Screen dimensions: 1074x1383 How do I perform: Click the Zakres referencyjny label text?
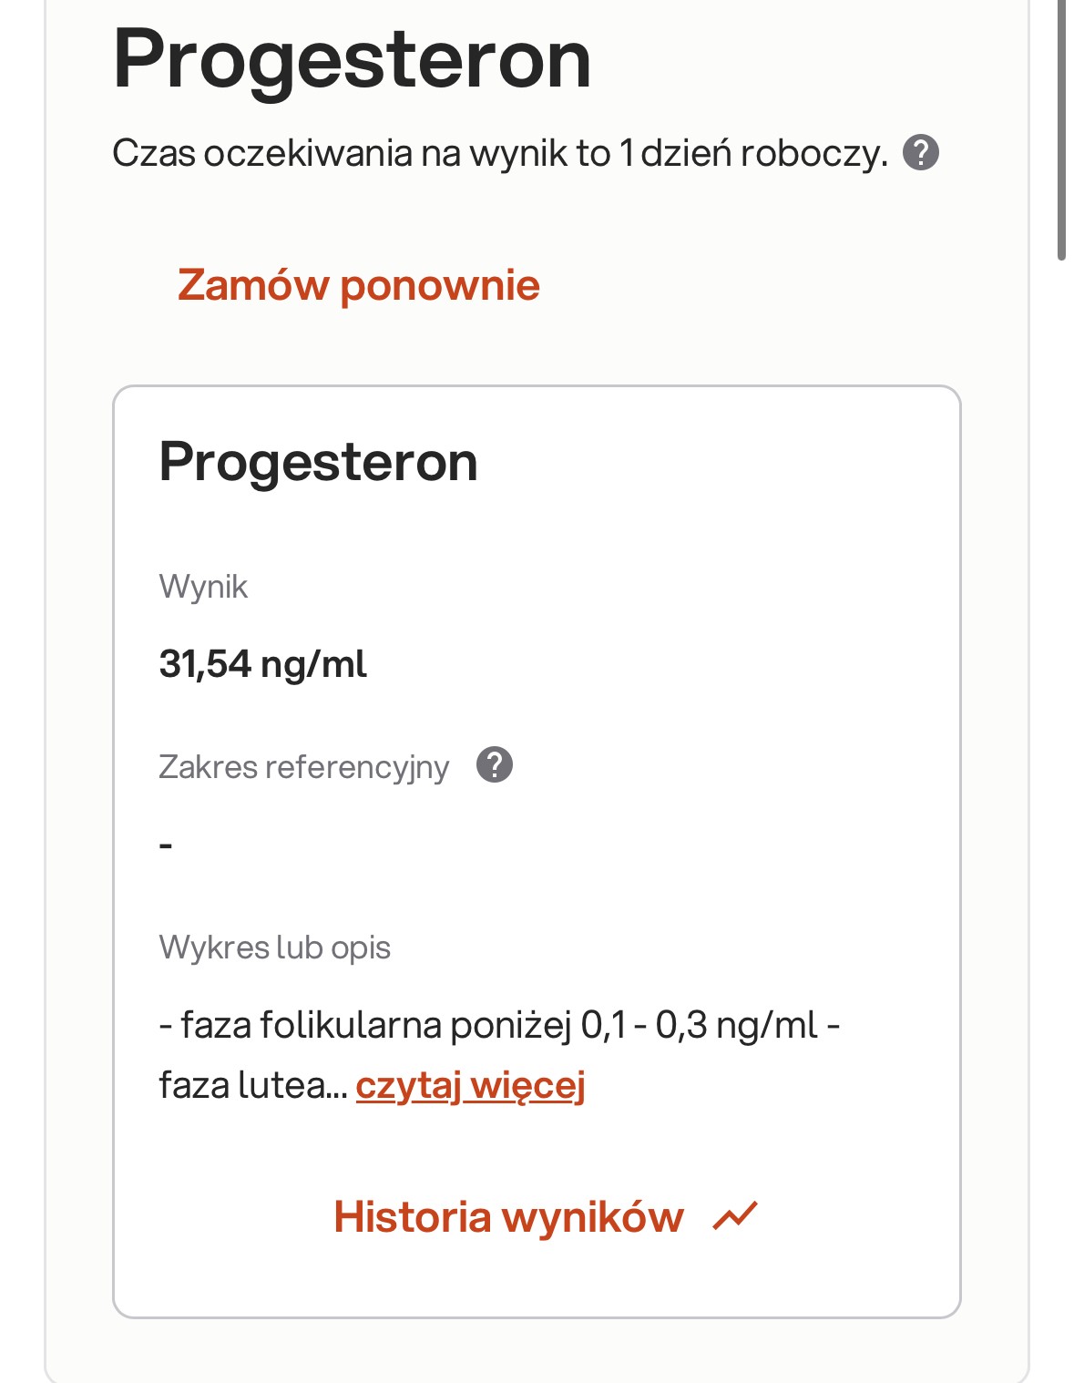[x=303, y=767]
